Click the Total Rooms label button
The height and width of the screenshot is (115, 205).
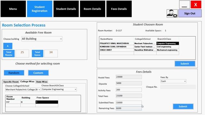pyautogui.click(x=9, y=53)
